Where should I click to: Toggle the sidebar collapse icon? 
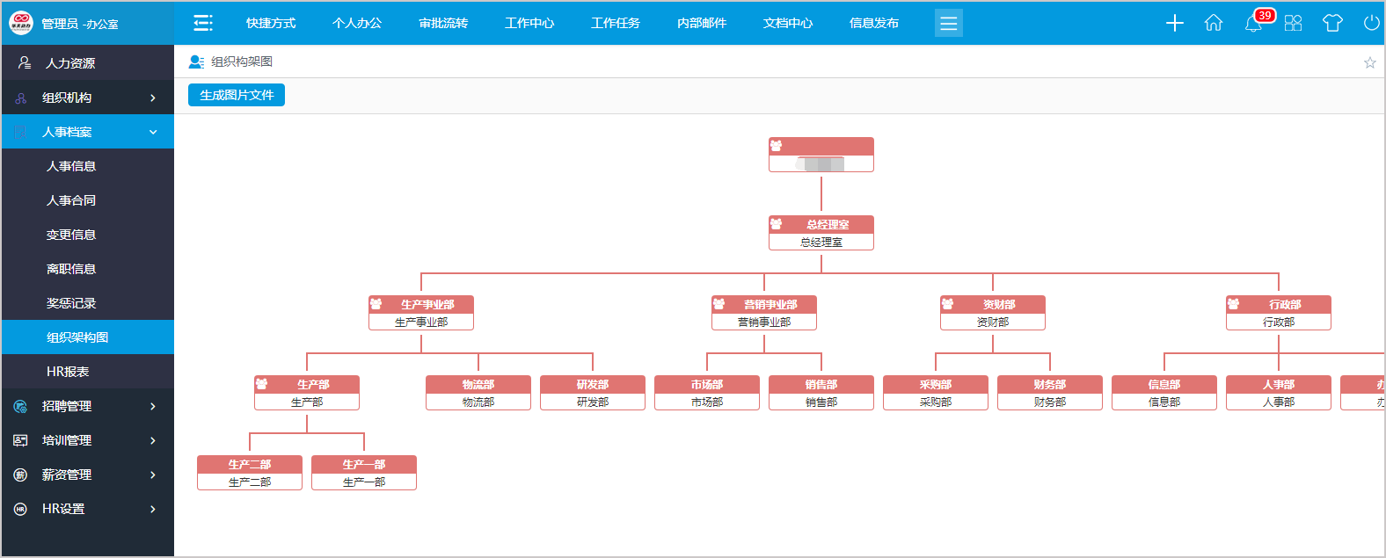203,23
